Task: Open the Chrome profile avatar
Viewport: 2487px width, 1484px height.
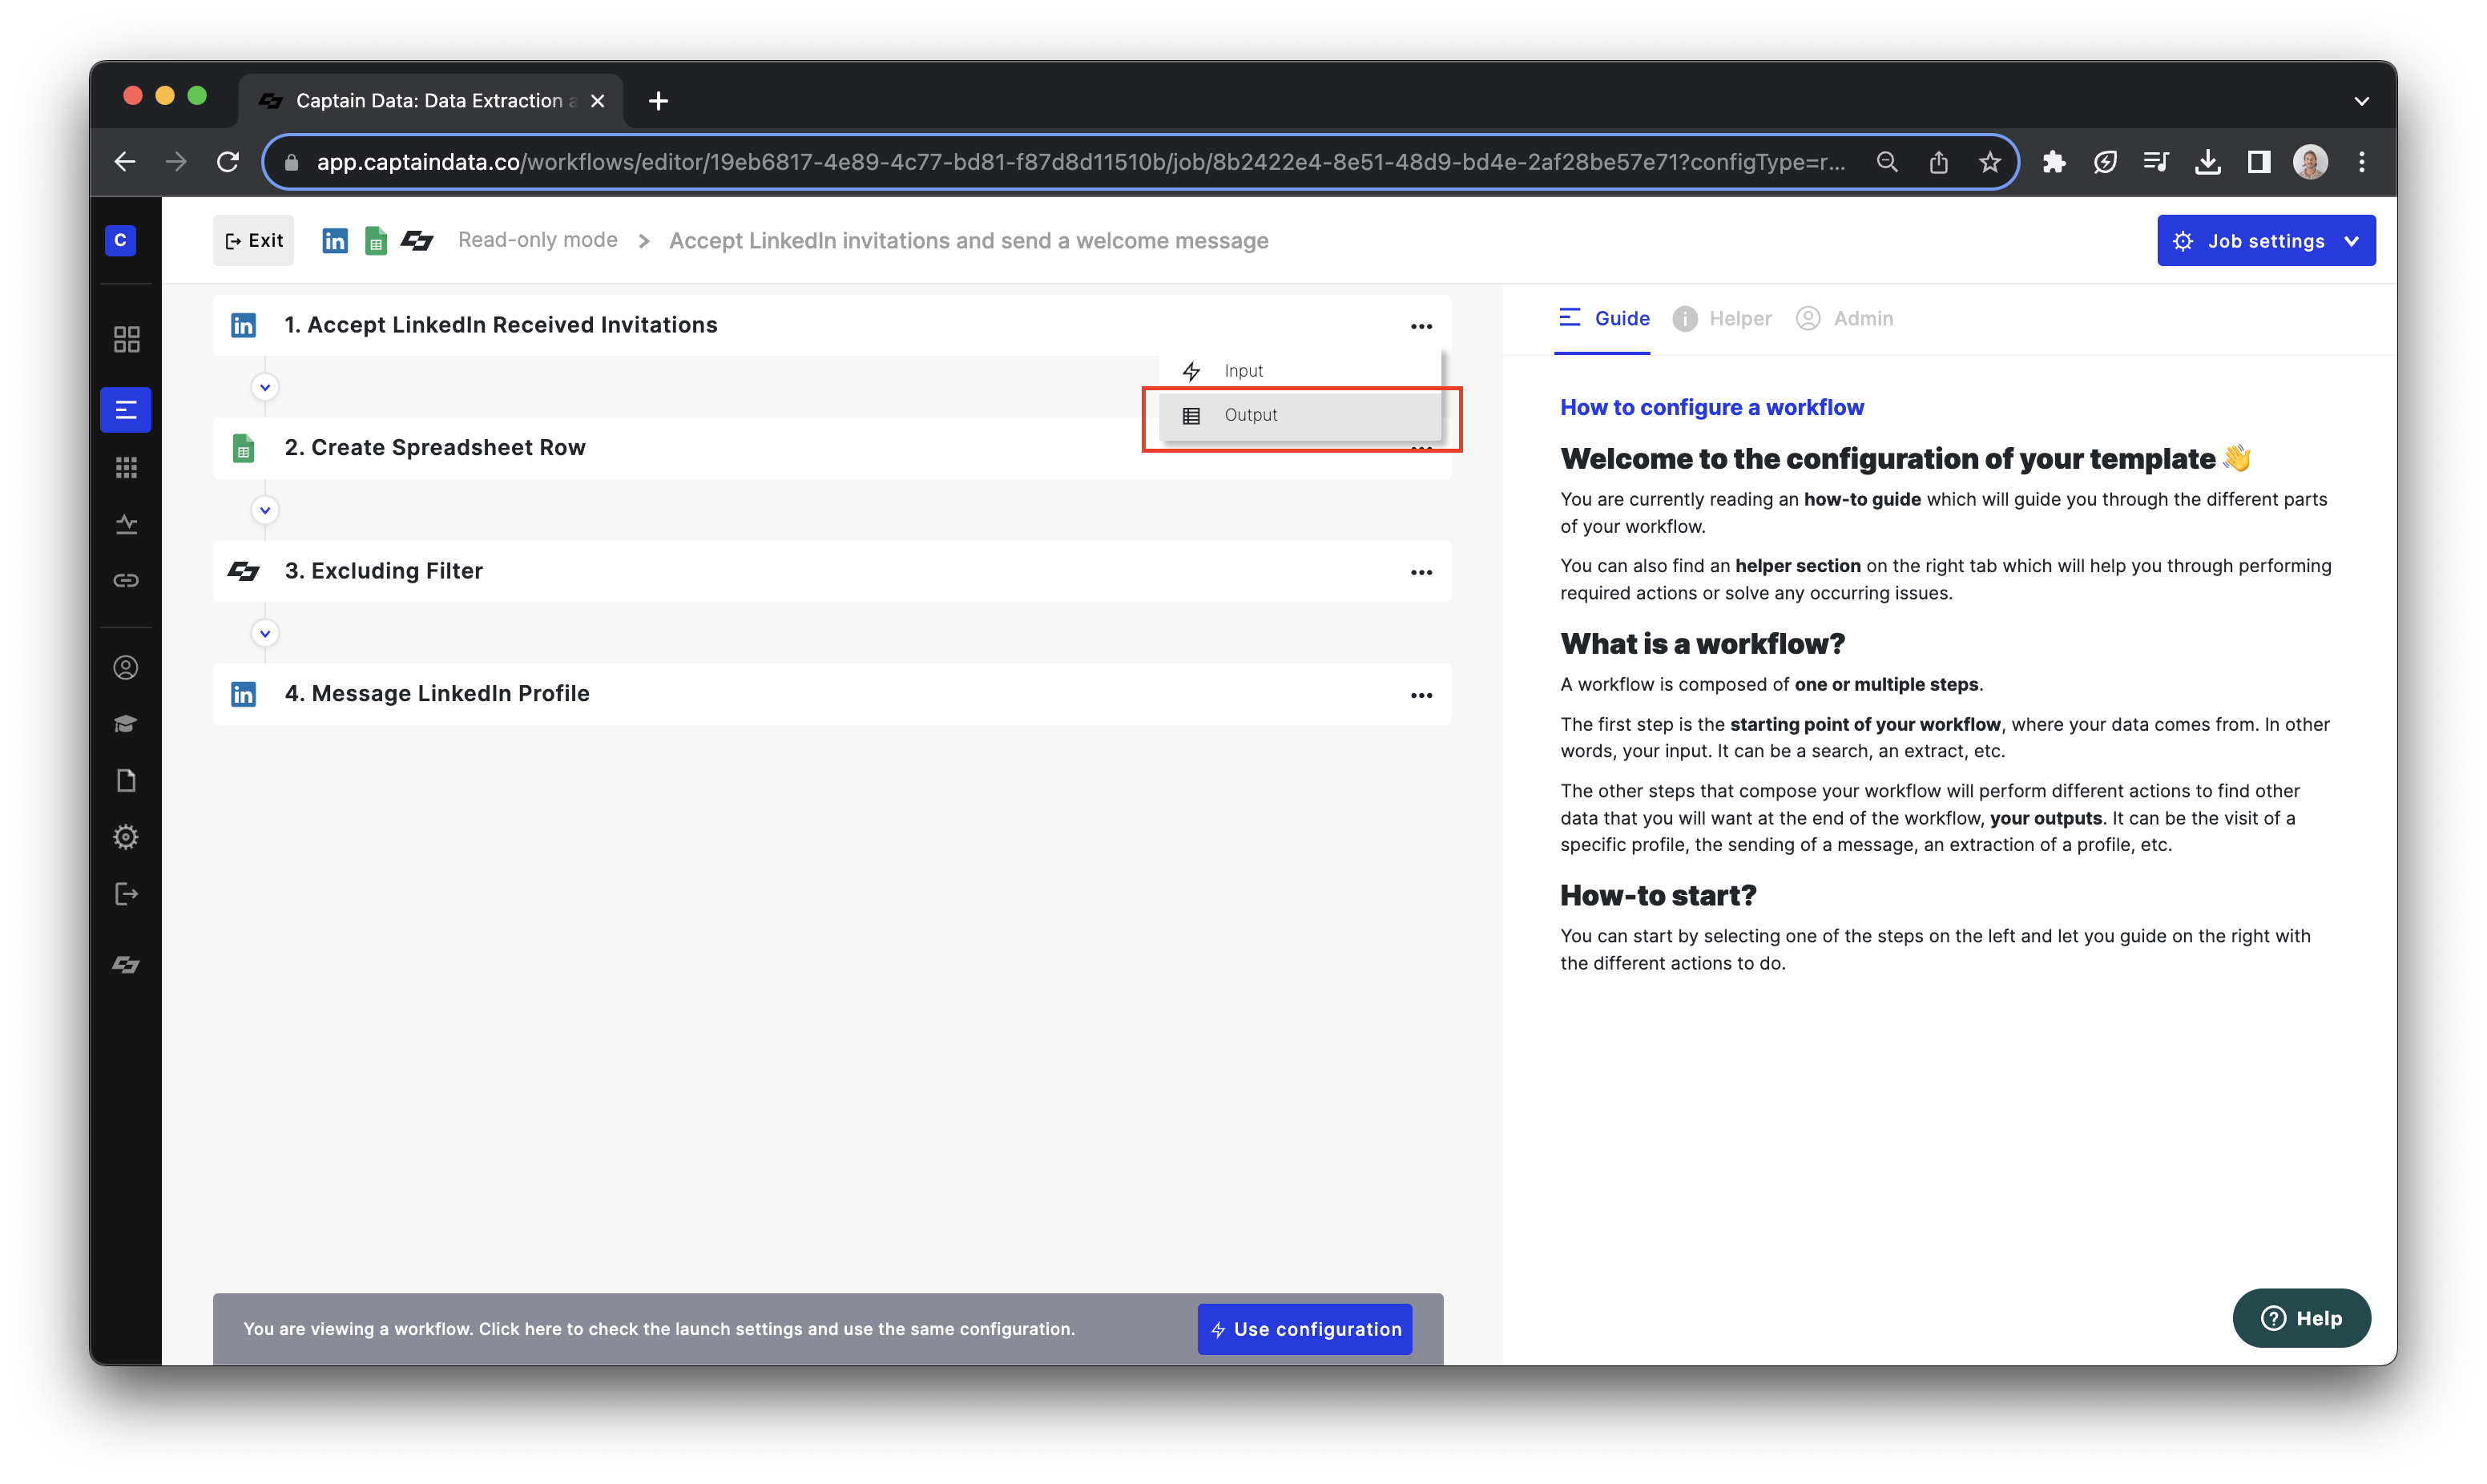Action: pyautogui.click(x=2310, y=161)
